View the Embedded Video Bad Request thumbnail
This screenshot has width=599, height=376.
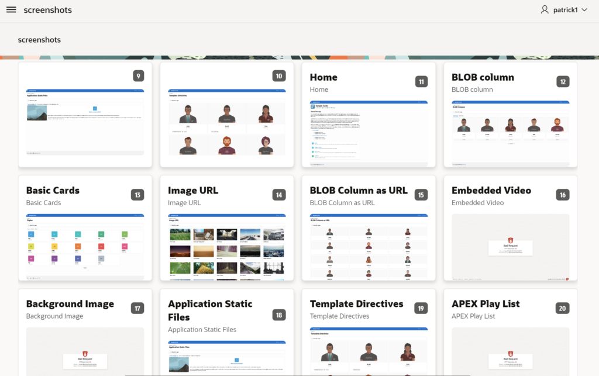[510, 247]
